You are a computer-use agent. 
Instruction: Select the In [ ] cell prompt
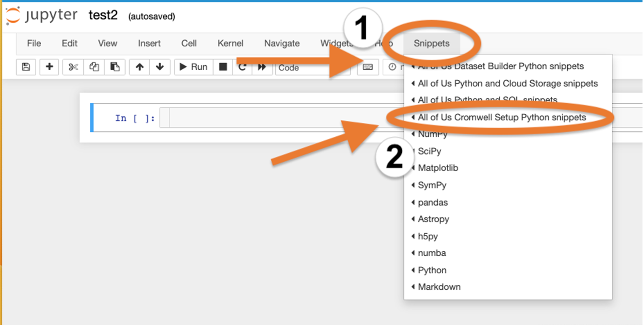135,118
